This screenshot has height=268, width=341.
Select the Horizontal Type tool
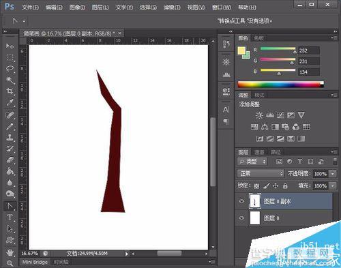(x=10, y=218)
